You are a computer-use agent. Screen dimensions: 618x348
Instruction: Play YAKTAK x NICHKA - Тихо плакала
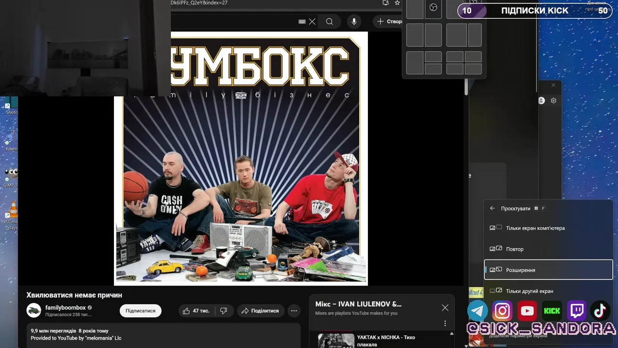click(384, 340)
